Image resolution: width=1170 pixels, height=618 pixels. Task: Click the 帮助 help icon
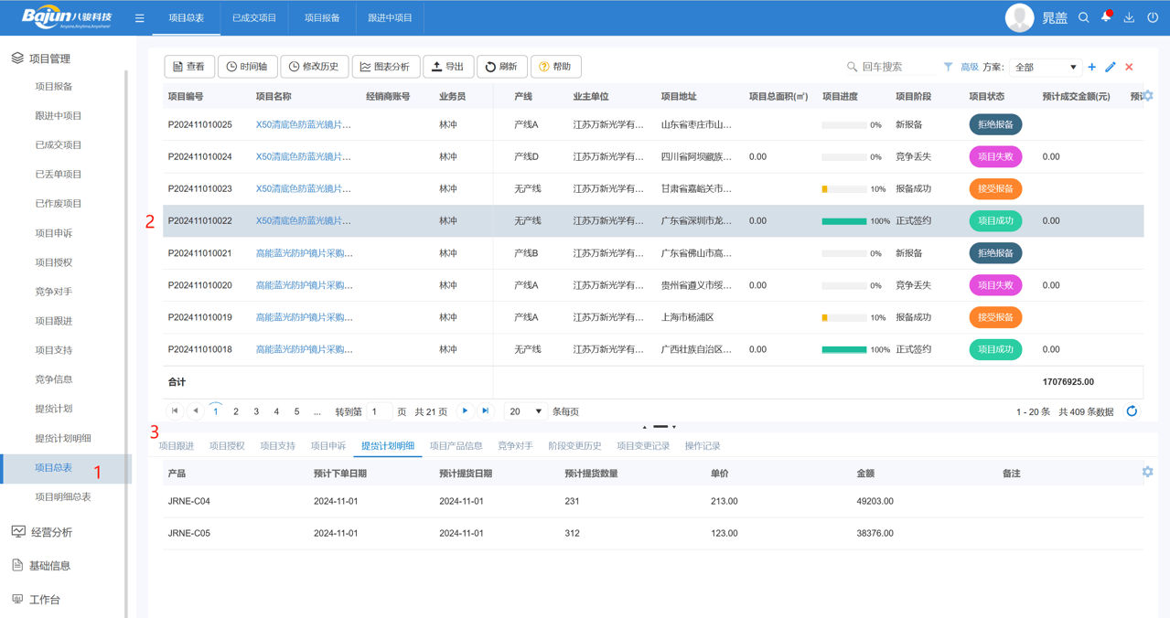(555, 66)
